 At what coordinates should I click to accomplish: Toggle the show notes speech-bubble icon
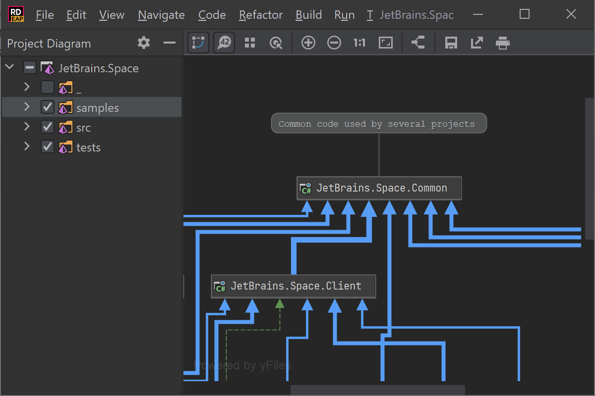pyautogui.click(x=224, y=43)
